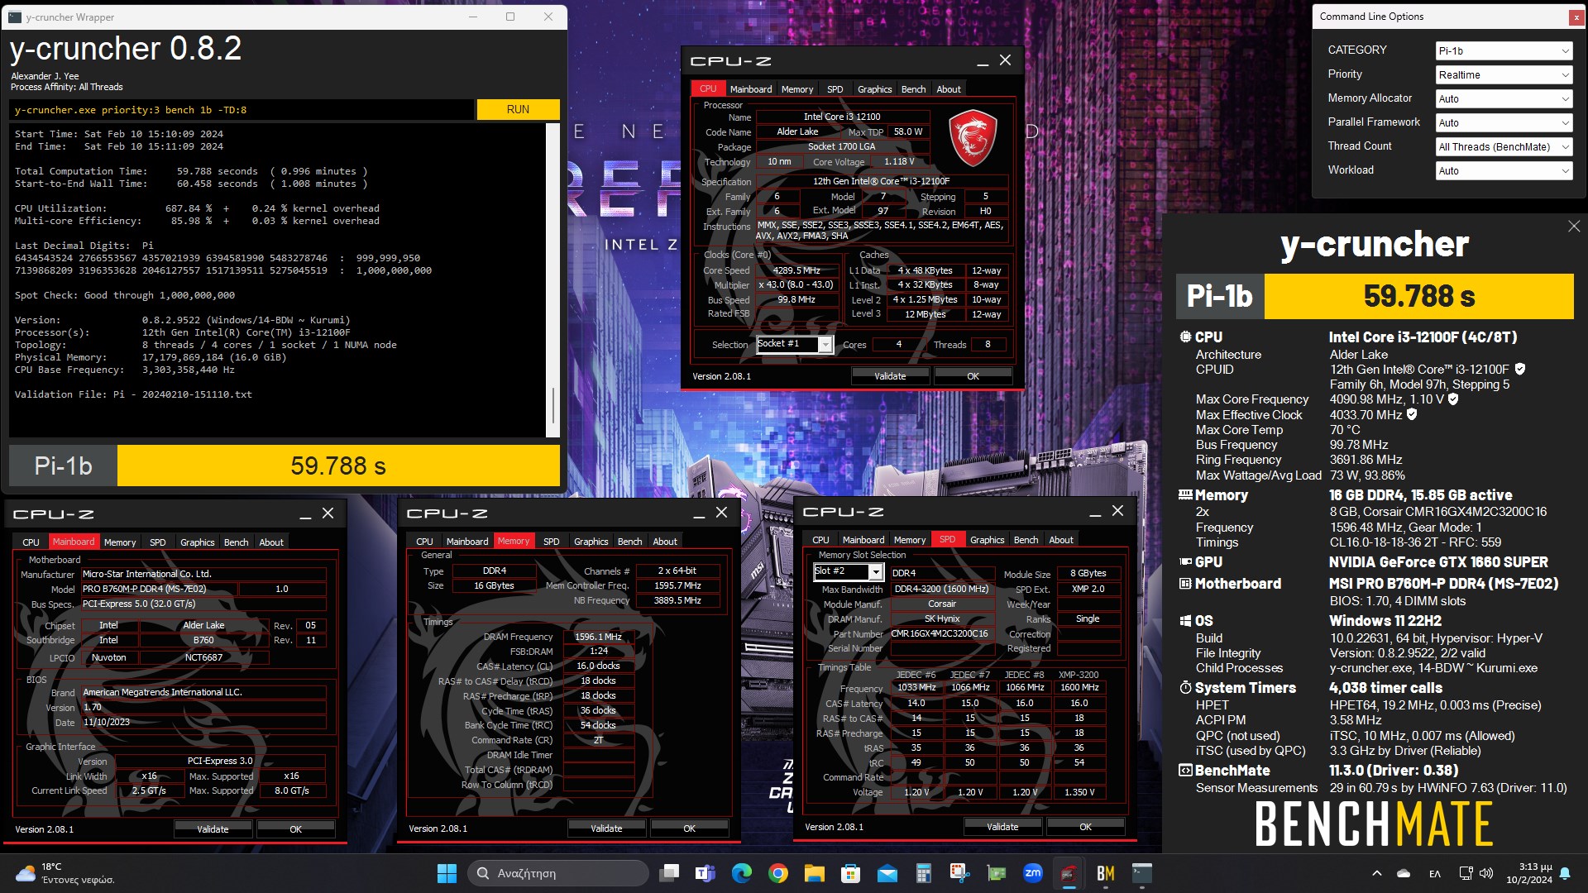
Task: Open the network status tray icon
Action: pos(1466,873)
